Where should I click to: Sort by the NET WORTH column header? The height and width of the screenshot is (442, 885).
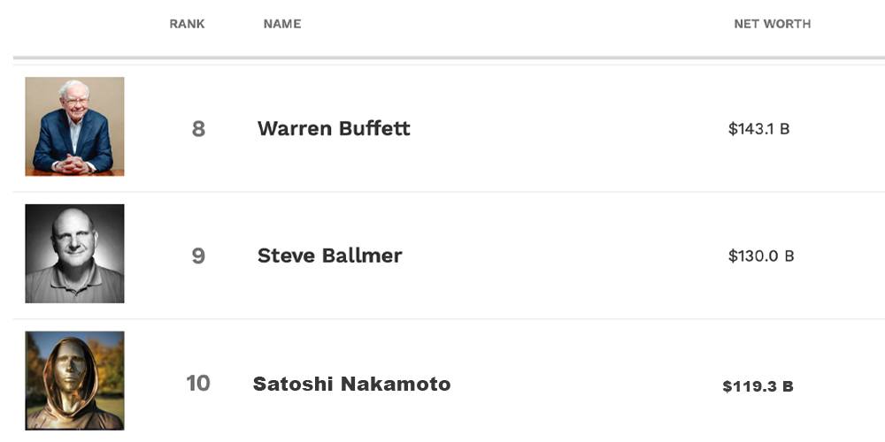pos(772,24)
